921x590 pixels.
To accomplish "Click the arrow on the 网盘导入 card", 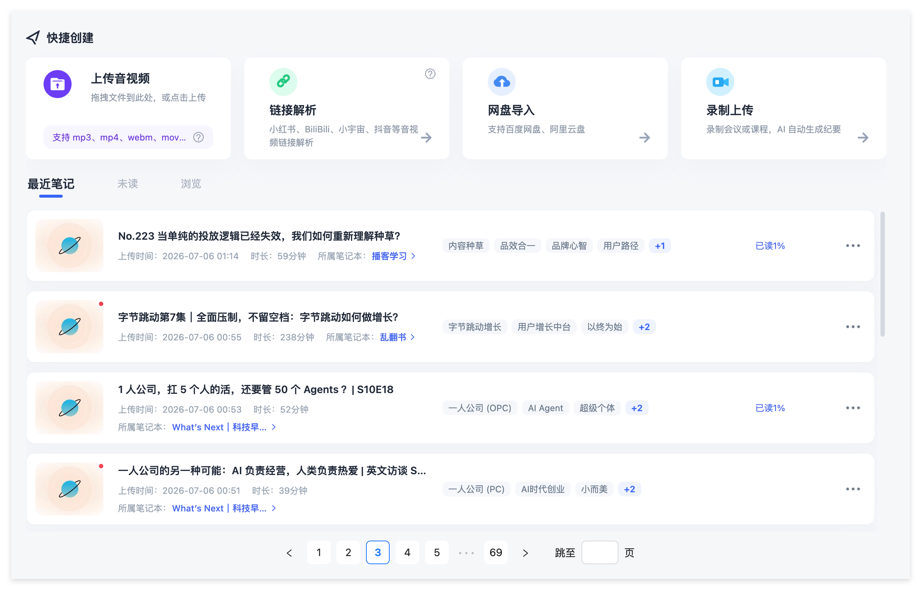I will [x=645, y=138].
